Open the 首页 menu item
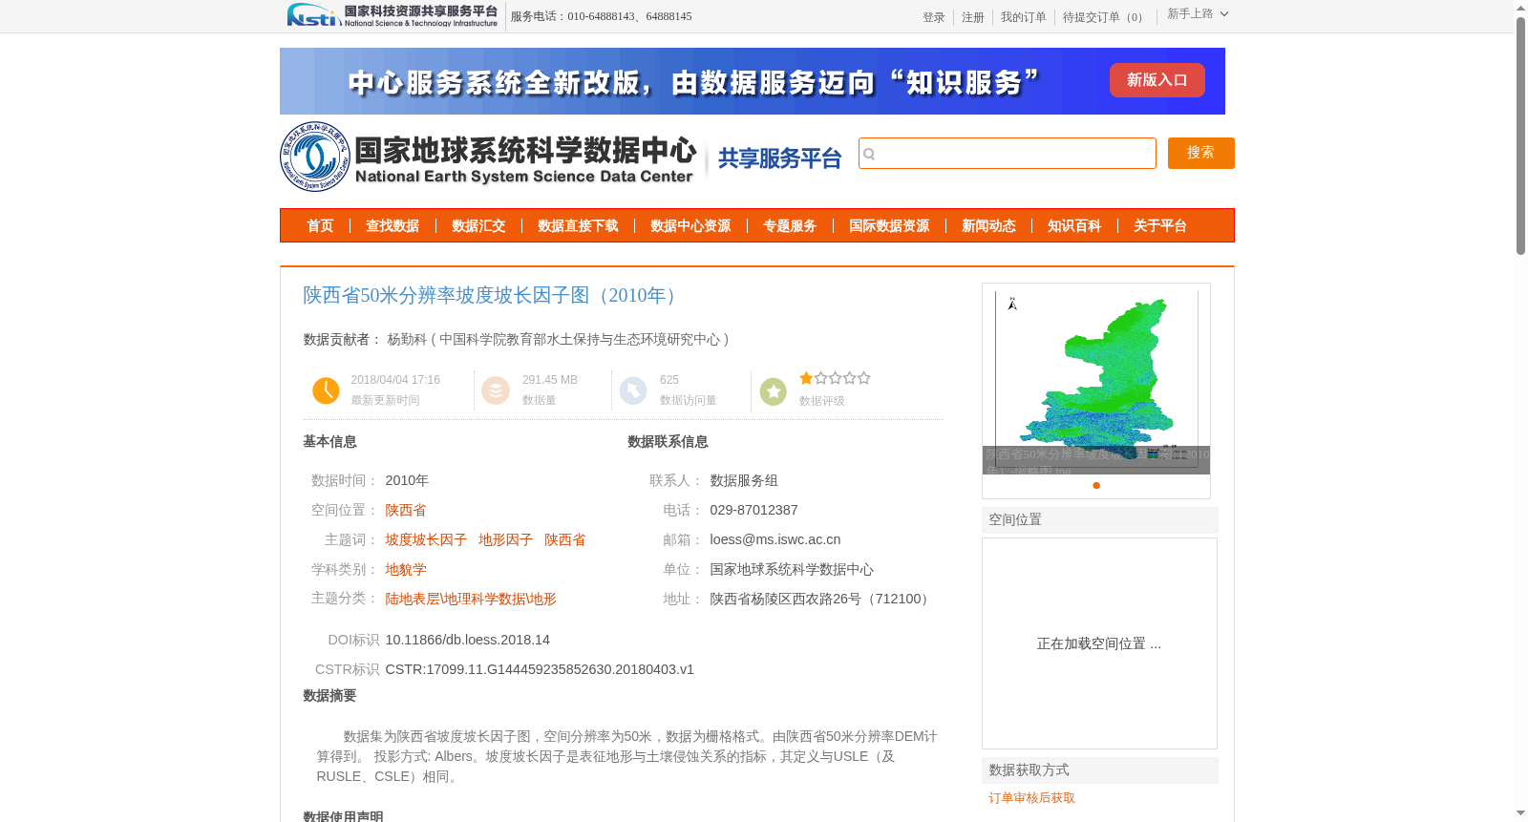Image resolution: width=1528 pixels, height=822 pixels. [x=320, y=226]
